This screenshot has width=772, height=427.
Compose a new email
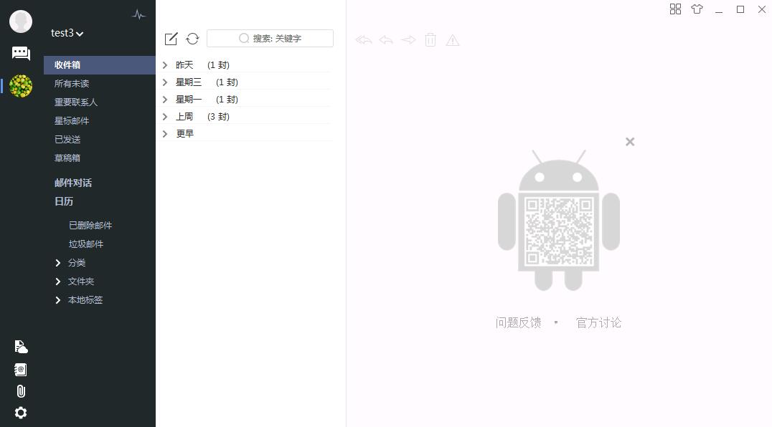click(171, 39)
